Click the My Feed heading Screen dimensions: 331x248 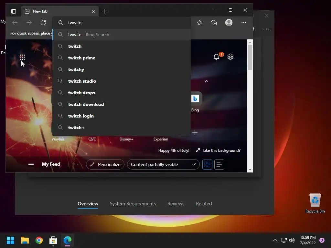51,164
